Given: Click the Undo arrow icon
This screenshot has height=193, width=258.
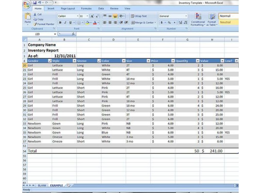Looking at the screenshot, I should [x=39, y=3].
